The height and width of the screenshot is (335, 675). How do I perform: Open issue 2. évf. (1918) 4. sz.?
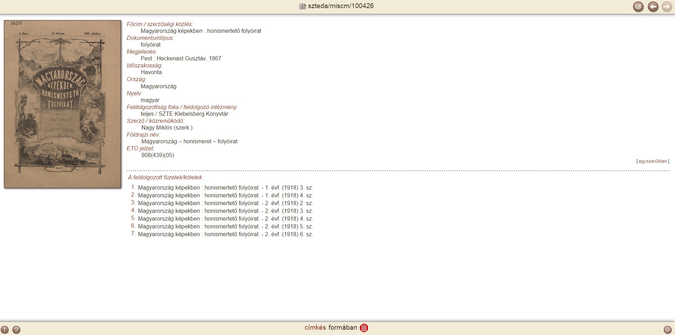coord(225,219)
